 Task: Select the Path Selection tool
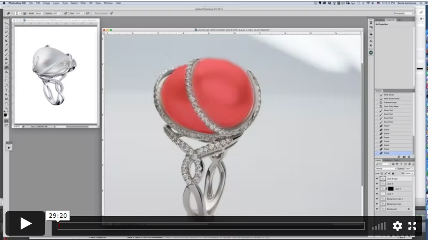coord(7,94)
